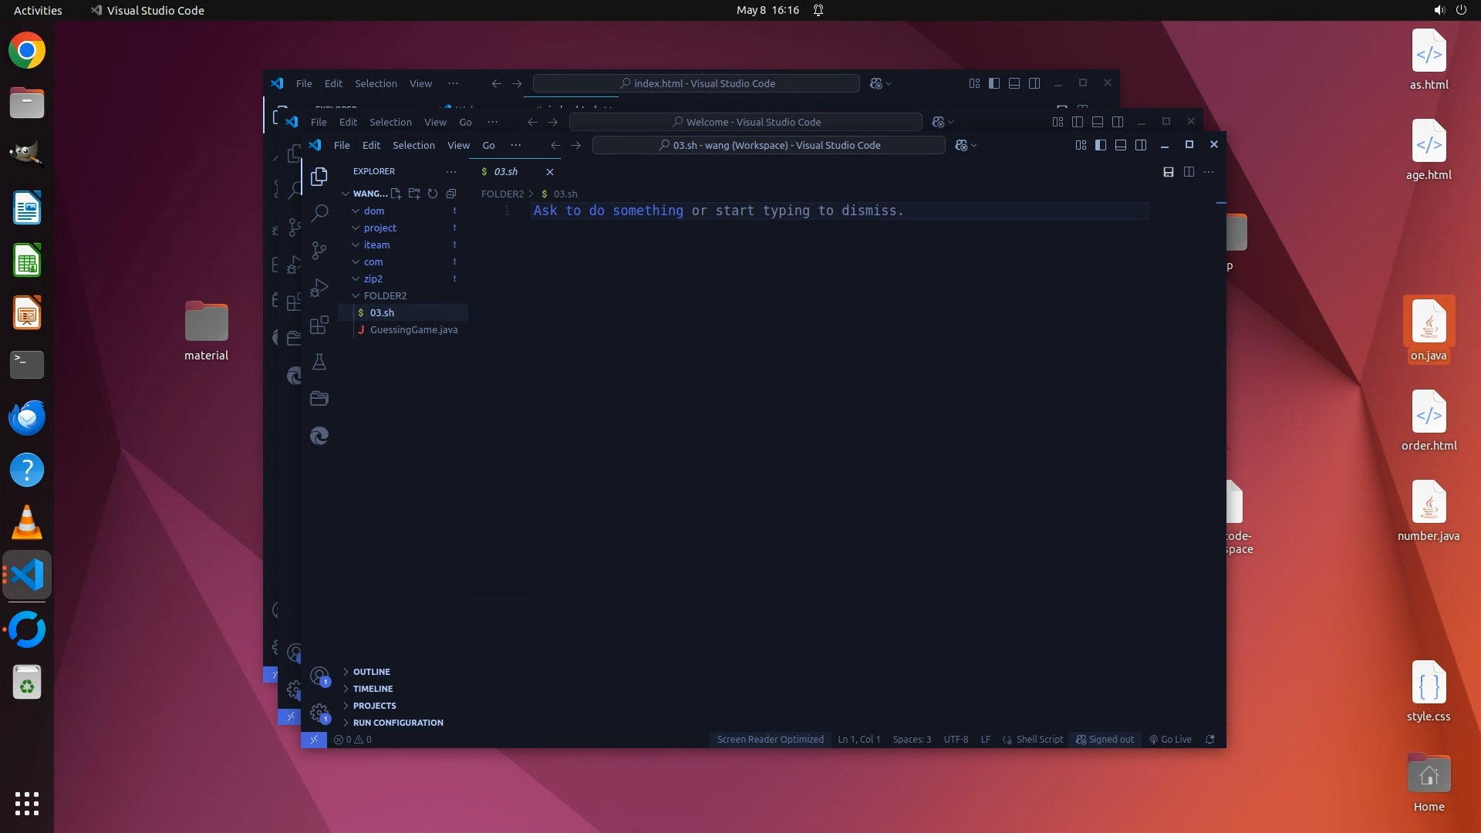This screenshot has height=833, width=1481.
Task: Refresh the explorer tree
Action: pos(433,194)
